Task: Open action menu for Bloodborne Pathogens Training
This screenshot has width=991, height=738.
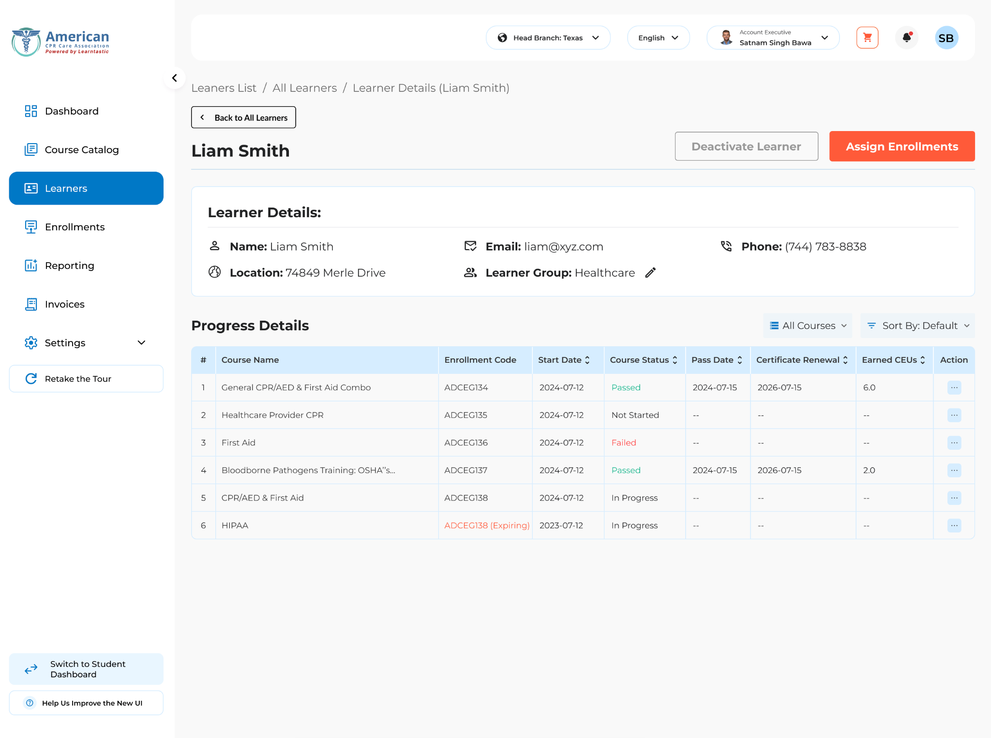Action: coord(954,470)
